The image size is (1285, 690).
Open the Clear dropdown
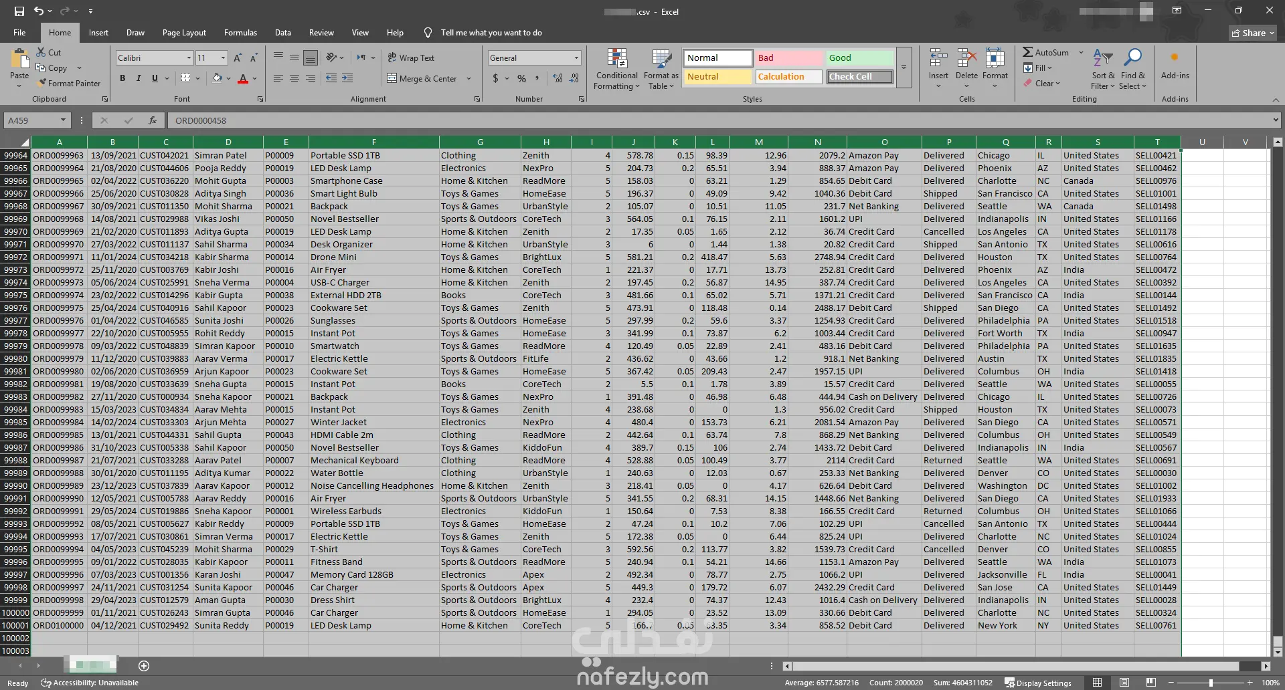click(1043, 84)
